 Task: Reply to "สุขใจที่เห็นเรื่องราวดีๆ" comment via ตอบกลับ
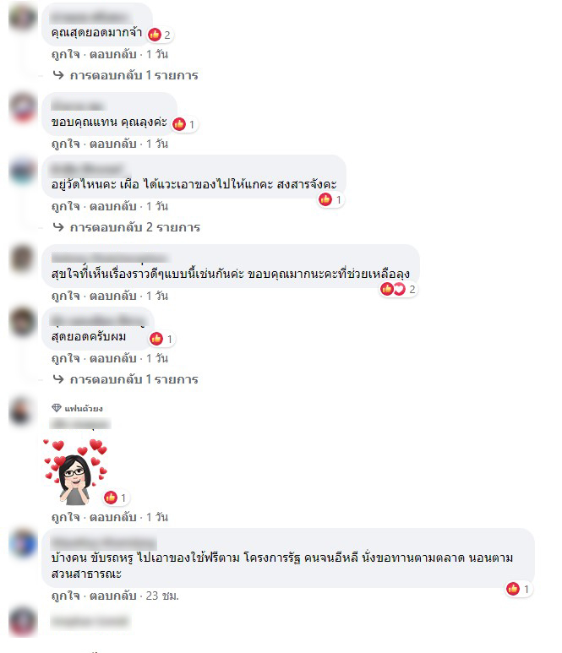coord(113,296)
